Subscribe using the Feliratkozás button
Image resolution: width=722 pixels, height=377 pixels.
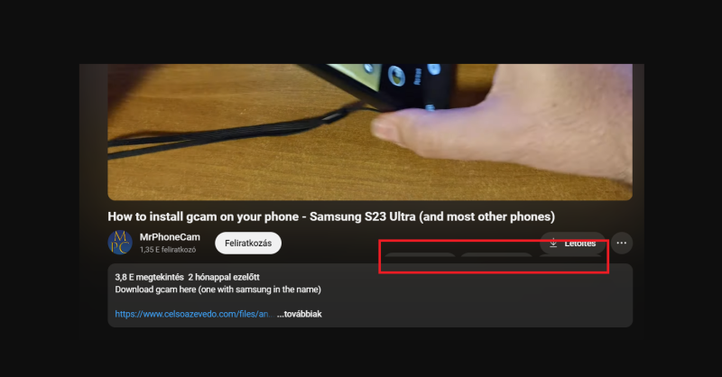248,243
